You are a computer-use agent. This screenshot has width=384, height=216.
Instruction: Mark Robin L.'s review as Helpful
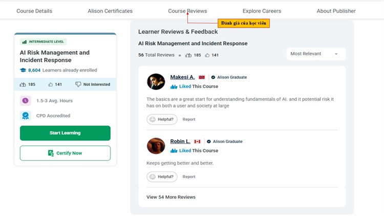pos(162,177)
